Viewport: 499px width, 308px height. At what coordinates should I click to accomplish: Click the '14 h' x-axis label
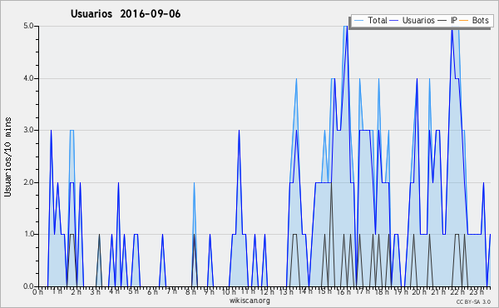(x=305, y=291)
